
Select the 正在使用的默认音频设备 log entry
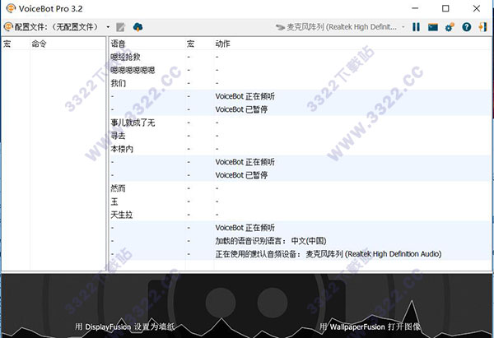(x=300, y=254)
